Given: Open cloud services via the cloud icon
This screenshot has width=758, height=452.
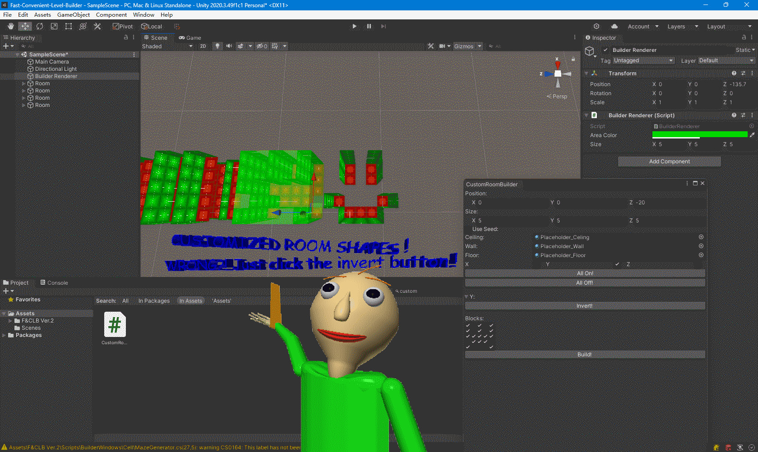Looking at the screenshot, I should pyautogui.click(x=615, y=26).
